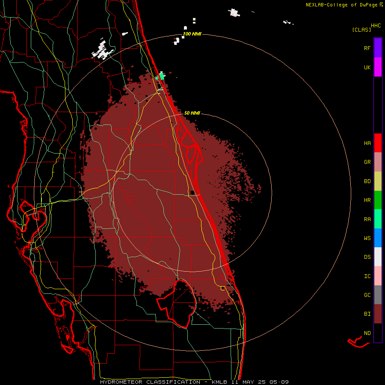
Task: Pick the RA light-green legend swatch
Action: (378, 219)
